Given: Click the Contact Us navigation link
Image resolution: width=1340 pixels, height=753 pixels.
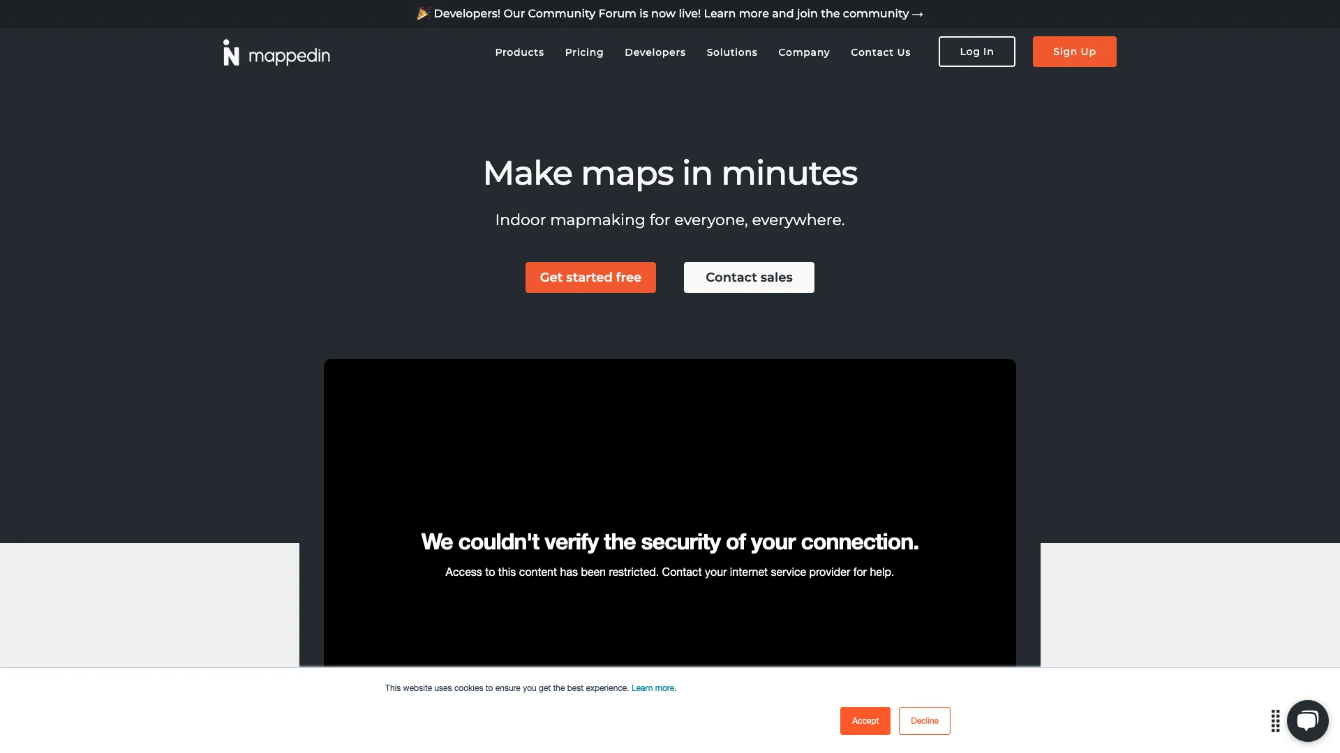Looking at the screenshot, I should [x=880, y=52].
